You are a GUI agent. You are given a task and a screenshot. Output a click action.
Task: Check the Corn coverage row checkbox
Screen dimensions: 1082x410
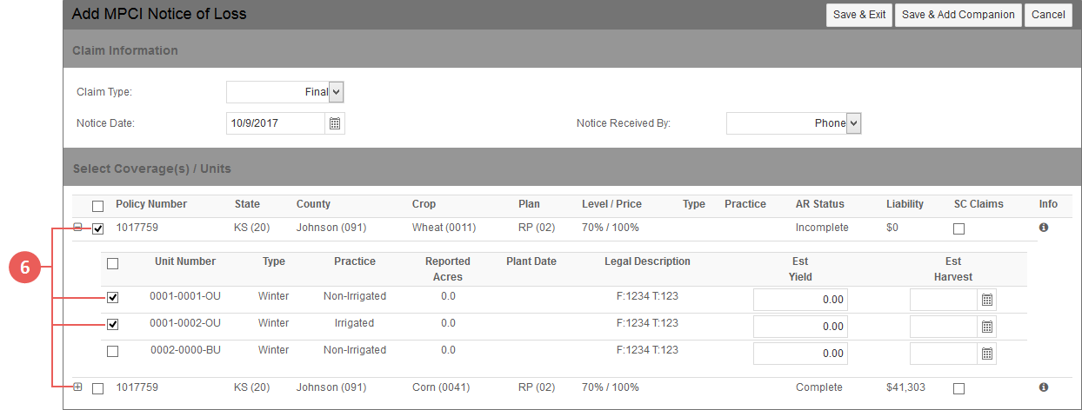pyautogui.click(x=97, y=388)
